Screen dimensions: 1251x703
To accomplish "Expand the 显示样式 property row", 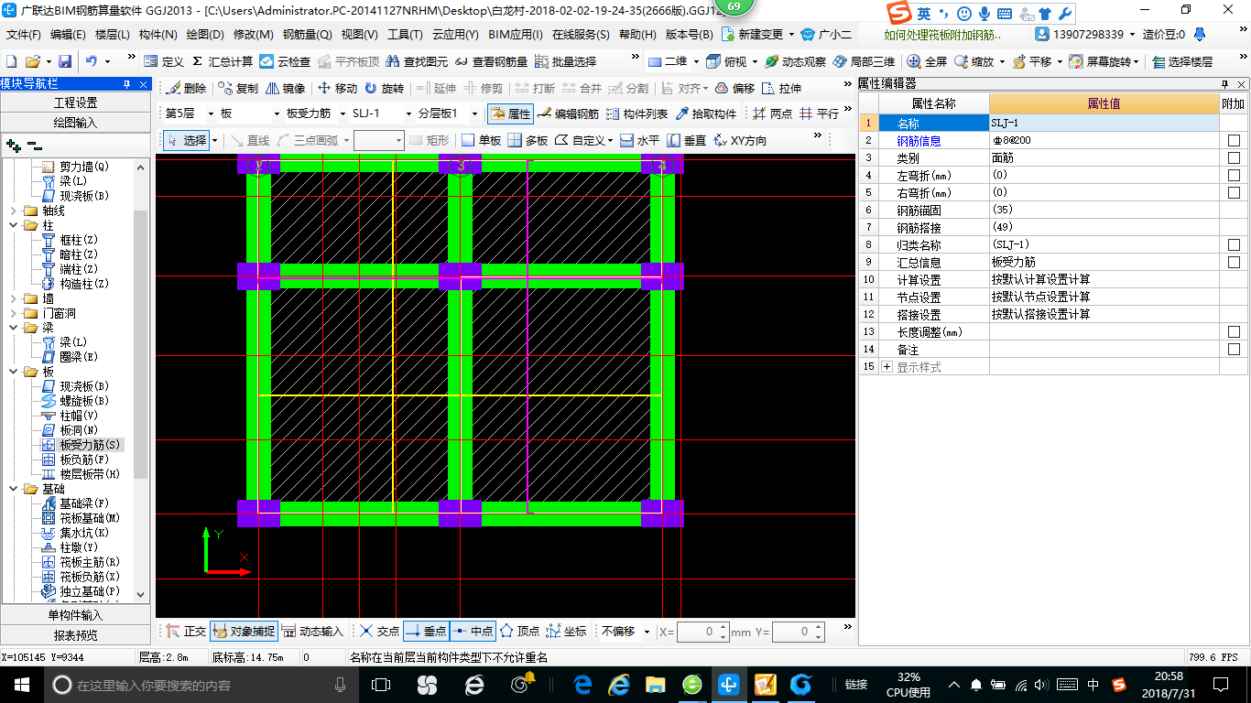I will 887,367.
